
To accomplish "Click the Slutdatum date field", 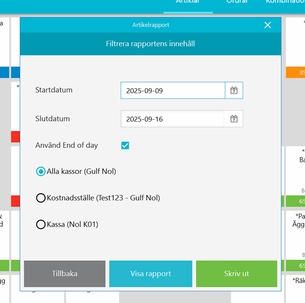I will [173, 119].
